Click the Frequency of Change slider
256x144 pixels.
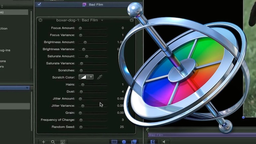pos(93,120)
